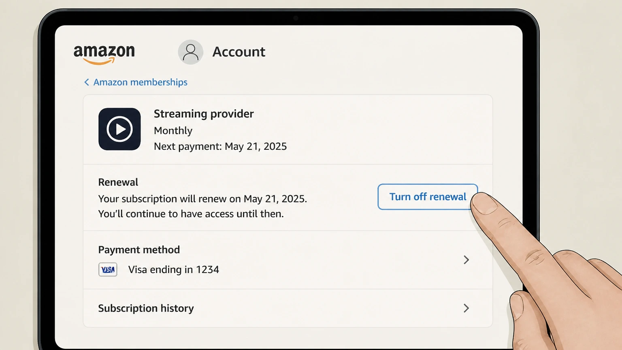The width and height of the screenshot is (622, 350).
Task: Go back using the Amazon memberships chevron
Action: click(87, 82)
